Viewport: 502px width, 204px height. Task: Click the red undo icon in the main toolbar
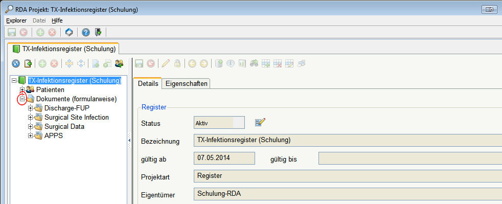(24, 32)
